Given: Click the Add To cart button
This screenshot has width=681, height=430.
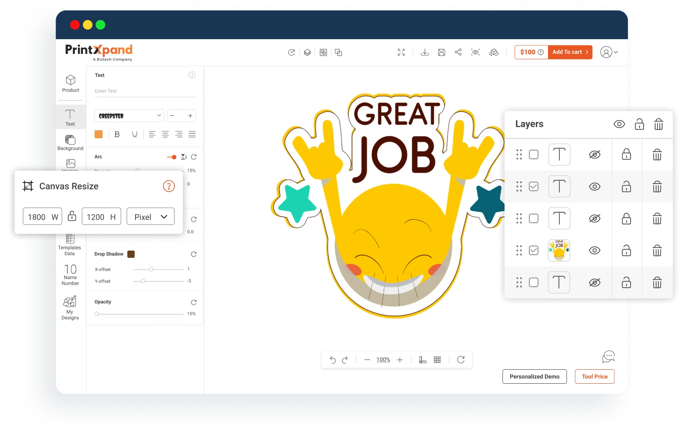Looking at the screenshot, I should pyautogui.click(x=570, y=52).
